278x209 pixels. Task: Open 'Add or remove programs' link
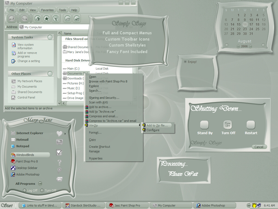pos(27,54)
